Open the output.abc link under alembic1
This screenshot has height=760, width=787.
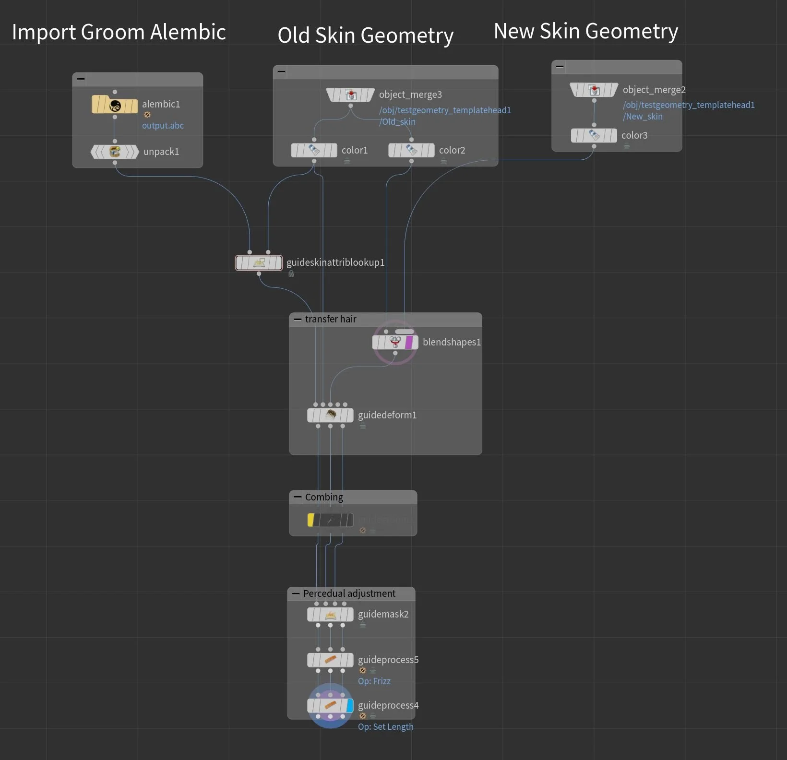pos(163,126)
